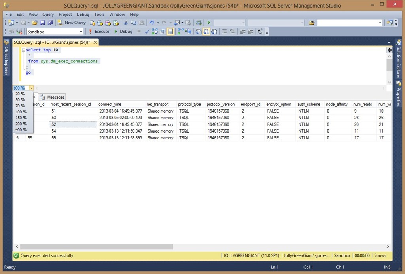Viewport: 405px width, 274px height.
Task: Click the Open File folder icon
Action: 34,23
